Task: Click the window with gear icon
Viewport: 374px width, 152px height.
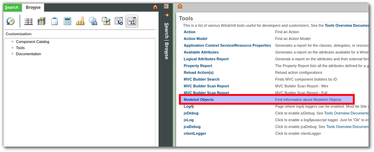Action: (119, 22)
